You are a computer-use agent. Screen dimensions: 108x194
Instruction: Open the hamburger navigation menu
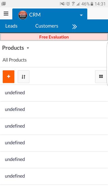(6, 14)
